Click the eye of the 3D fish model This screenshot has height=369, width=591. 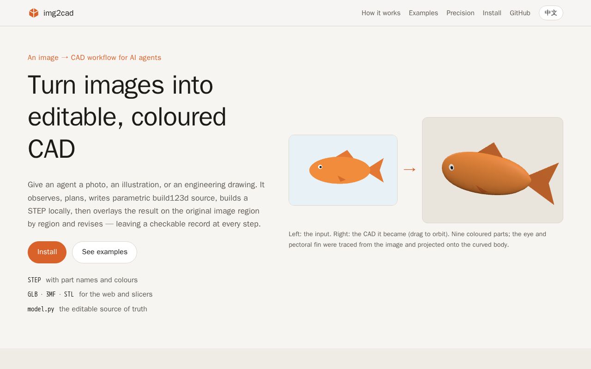[x=452, y=167]
